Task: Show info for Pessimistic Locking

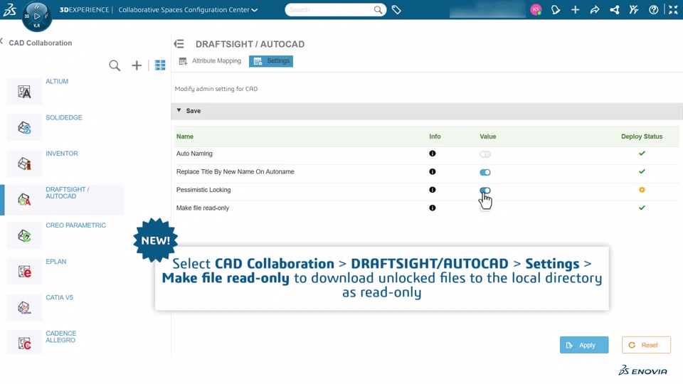Action: point(432,190)
